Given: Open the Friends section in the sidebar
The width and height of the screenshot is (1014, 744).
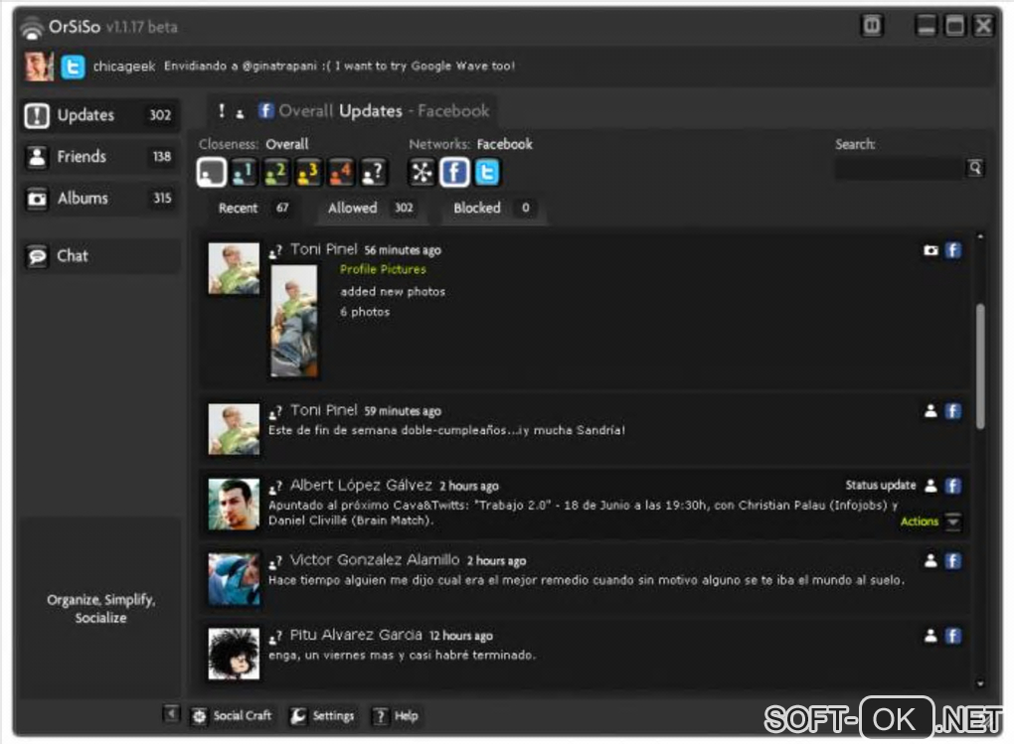Looking at the screenshot, I should [100, 157].
